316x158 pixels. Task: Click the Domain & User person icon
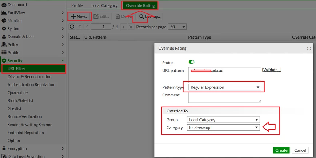pos(4,37)
